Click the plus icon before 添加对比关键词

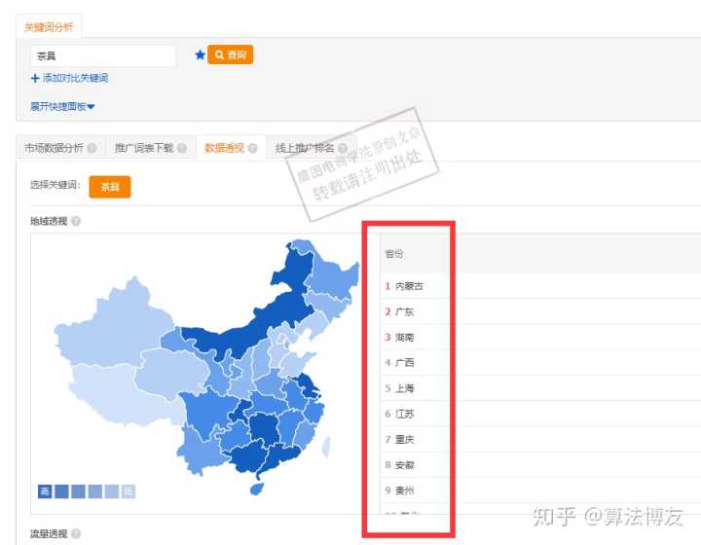[35, 79]
